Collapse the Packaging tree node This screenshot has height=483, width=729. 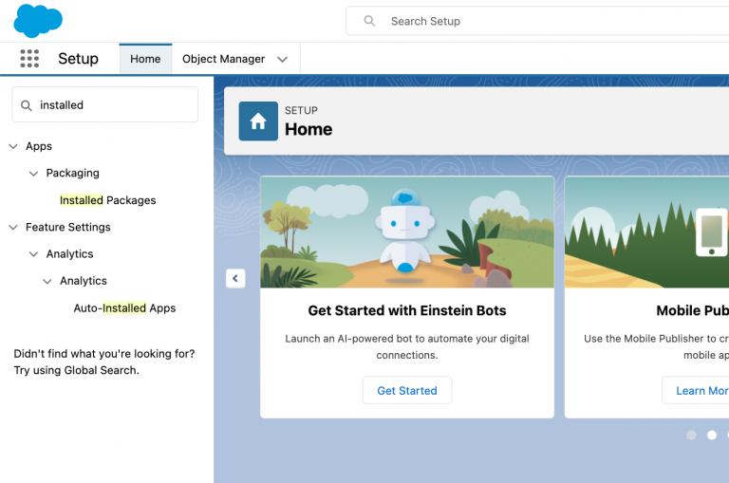33,174
